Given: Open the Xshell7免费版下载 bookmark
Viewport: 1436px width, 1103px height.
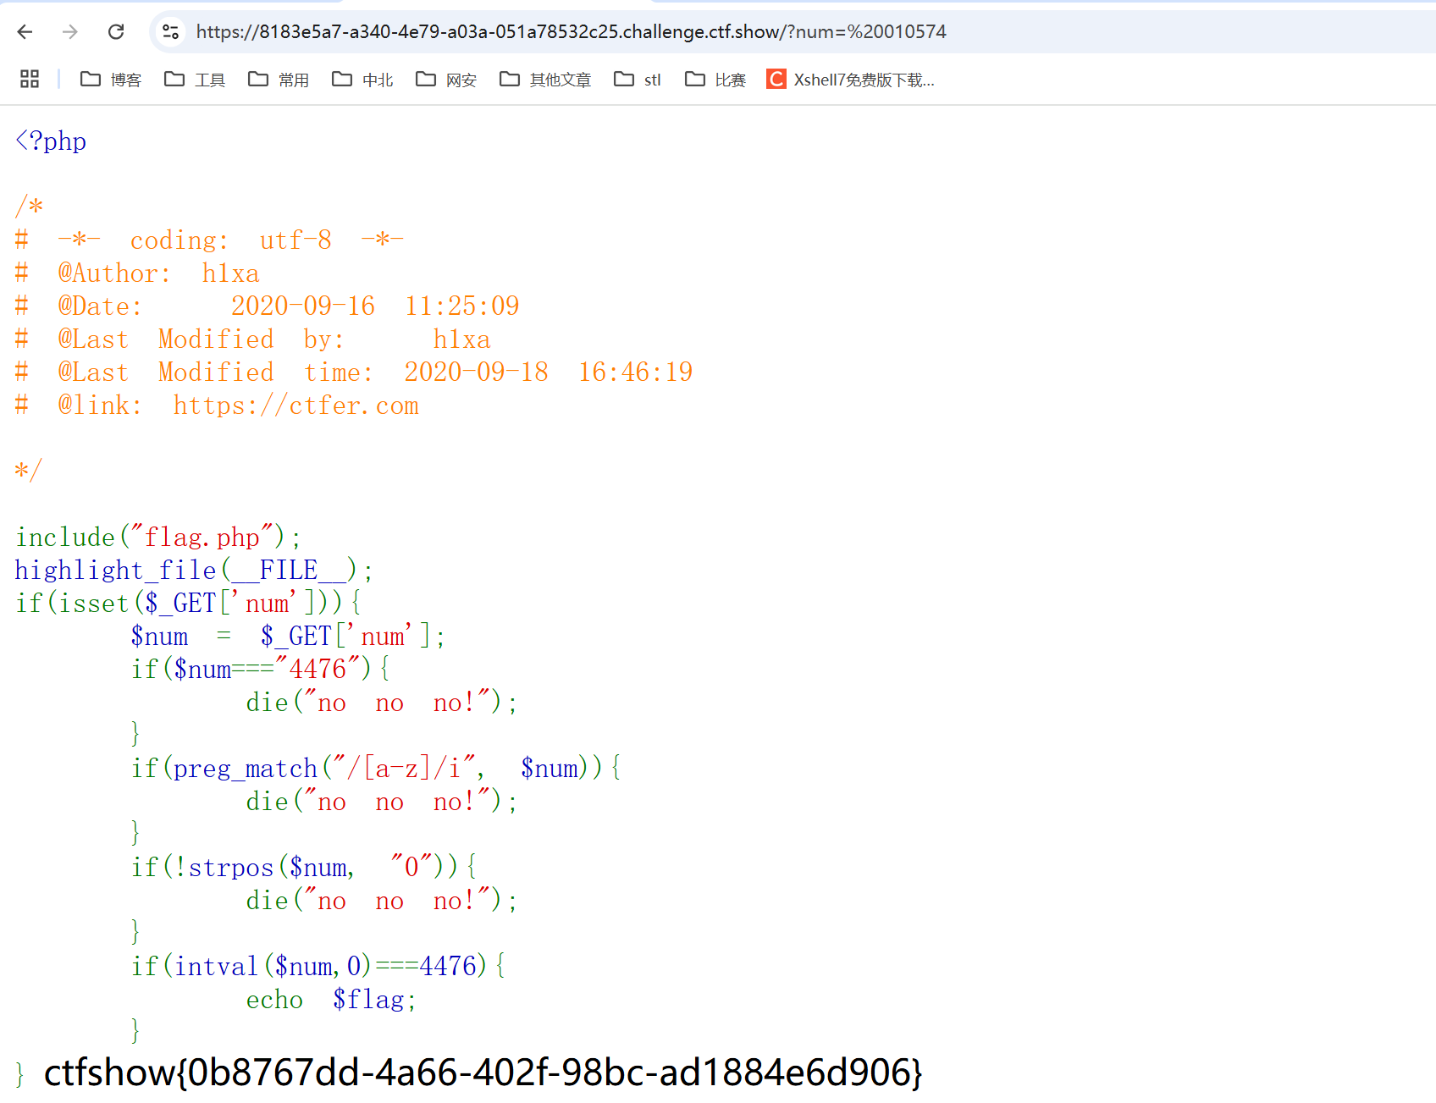Looking at the screenshot, I should pos(851,80).
